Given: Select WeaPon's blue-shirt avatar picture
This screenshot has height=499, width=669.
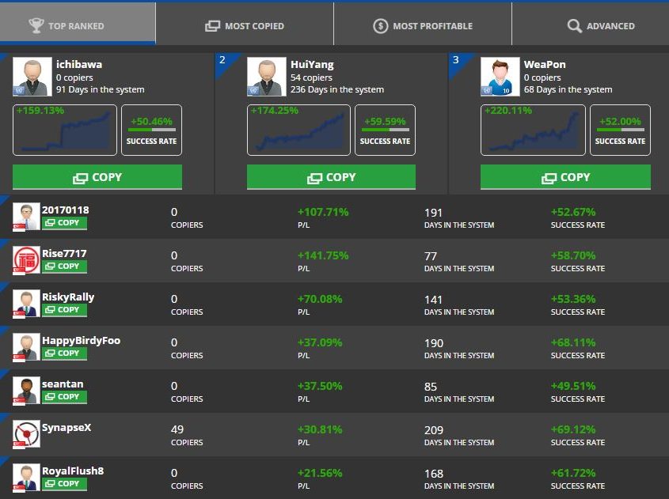Looking at the screenshot, I should (500, 77).
